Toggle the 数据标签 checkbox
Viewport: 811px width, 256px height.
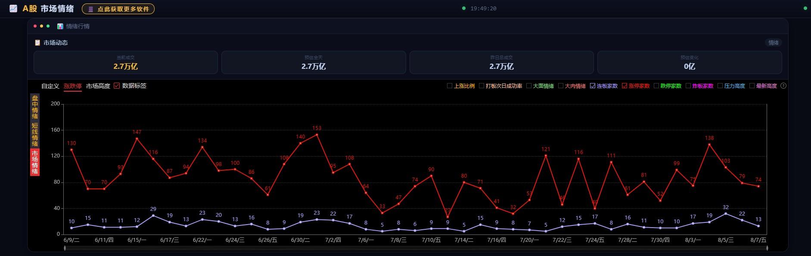[117, 86]
